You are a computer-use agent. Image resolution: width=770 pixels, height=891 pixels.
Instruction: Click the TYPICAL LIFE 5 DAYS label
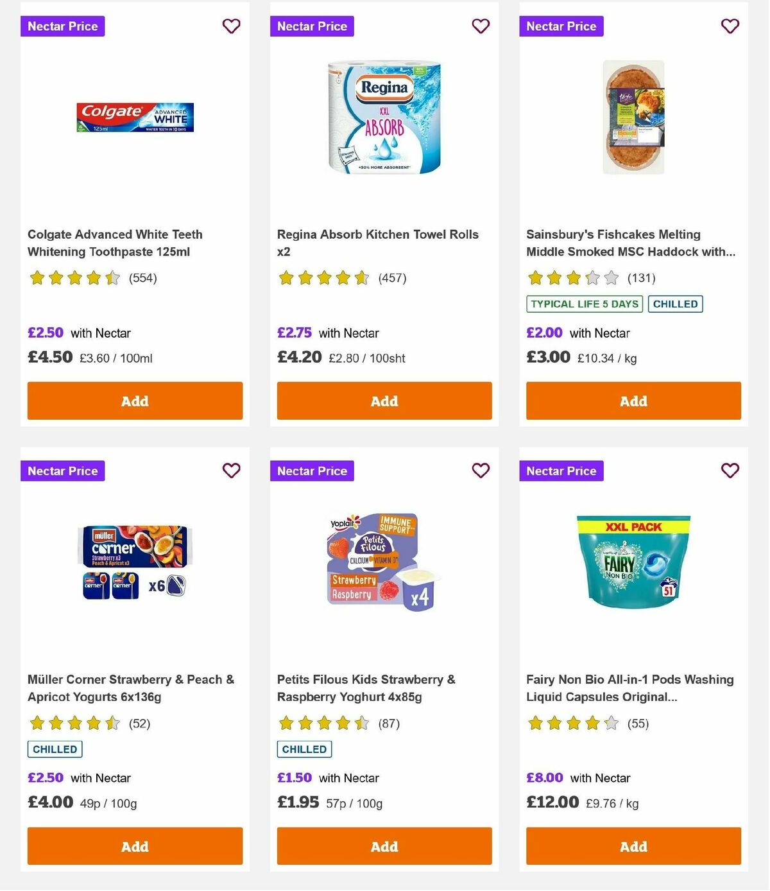(583, 304)
